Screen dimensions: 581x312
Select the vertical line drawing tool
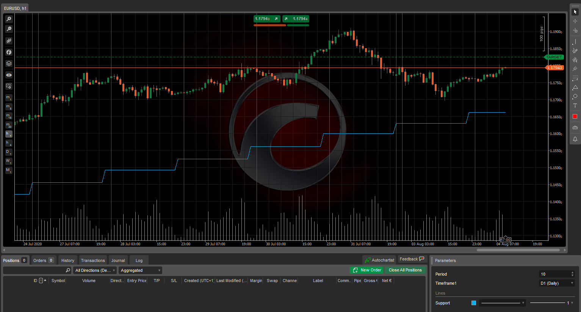click(x=575, y=41)
